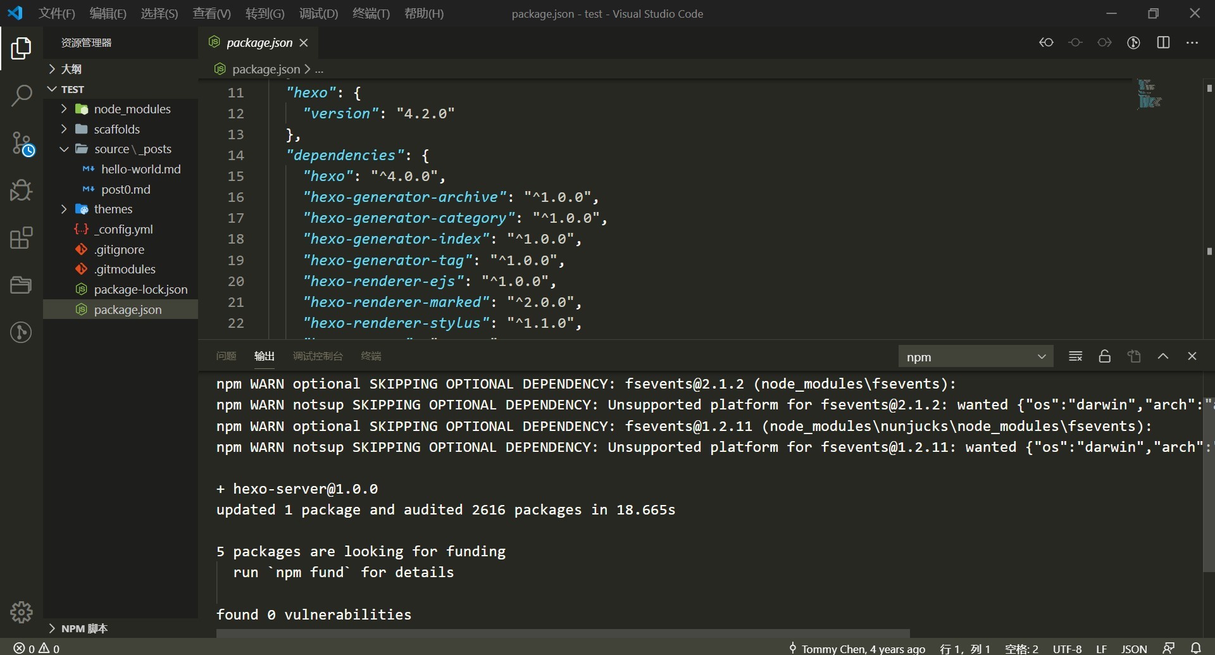Collapse the TEST folder section
1215x655 pixels.
[x=120, y=89]
